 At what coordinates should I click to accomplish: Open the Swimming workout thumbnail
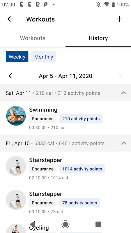pos(16,116)
